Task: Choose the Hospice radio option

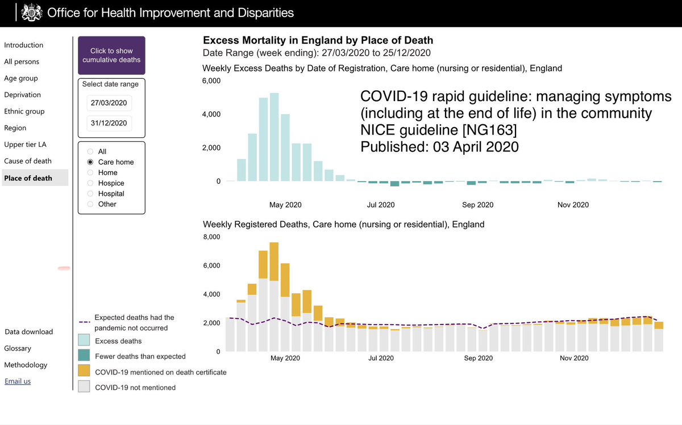Action: [89, 183]
